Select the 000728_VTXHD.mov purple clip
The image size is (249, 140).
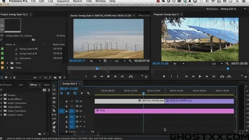pyautogui.click(x=199, y=101)
